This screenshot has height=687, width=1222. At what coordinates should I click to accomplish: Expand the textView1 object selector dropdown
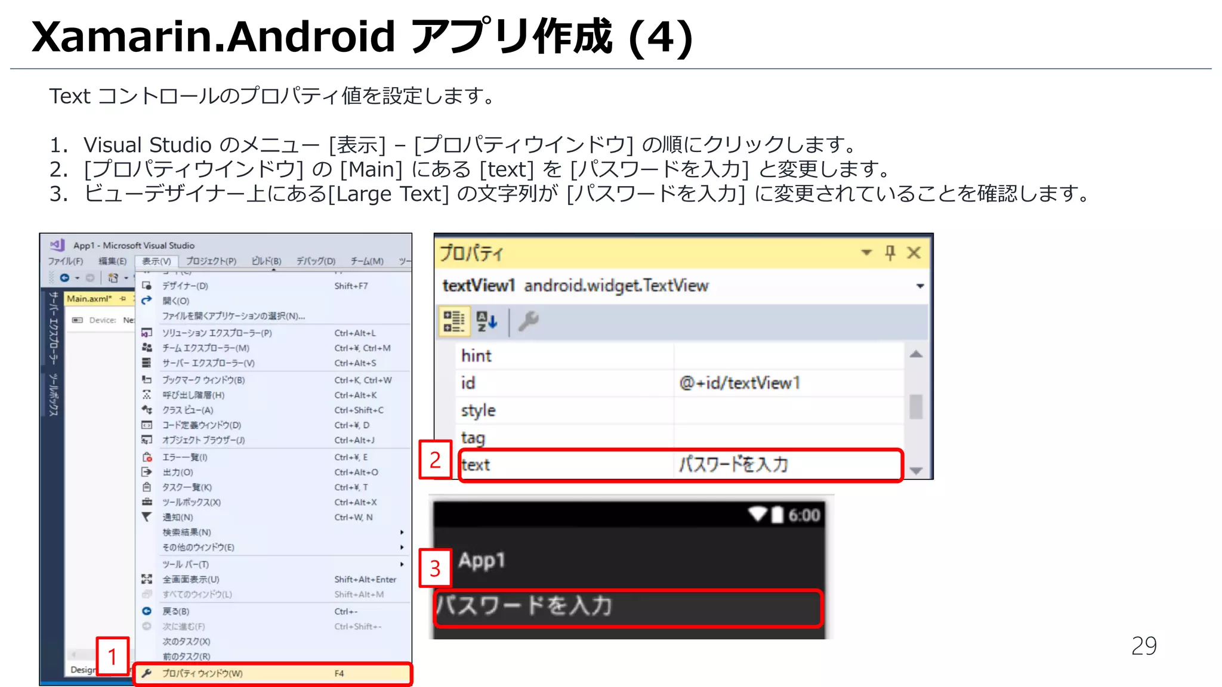920,286
